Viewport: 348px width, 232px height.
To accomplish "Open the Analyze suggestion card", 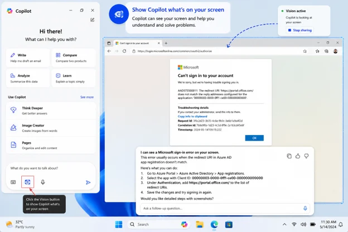I will coord(28,78).
